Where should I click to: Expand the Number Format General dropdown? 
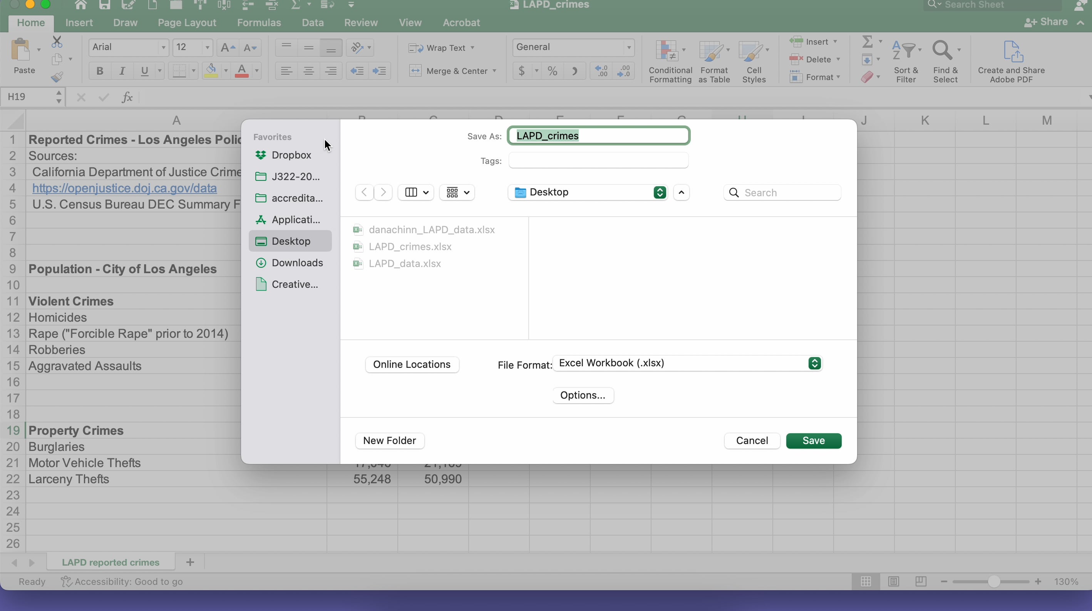pyautogui.click(x=629, y=47)
